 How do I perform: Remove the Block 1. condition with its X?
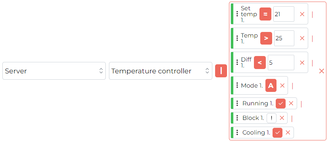coord(282,118)
